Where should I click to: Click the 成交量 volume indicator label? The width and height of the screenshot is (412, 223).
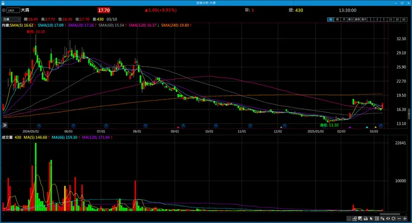coord(7,137)
